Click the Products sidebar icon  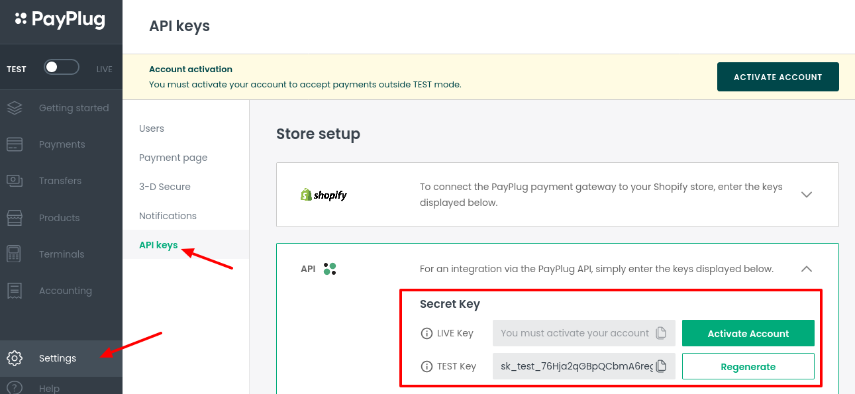coord(15,217)
